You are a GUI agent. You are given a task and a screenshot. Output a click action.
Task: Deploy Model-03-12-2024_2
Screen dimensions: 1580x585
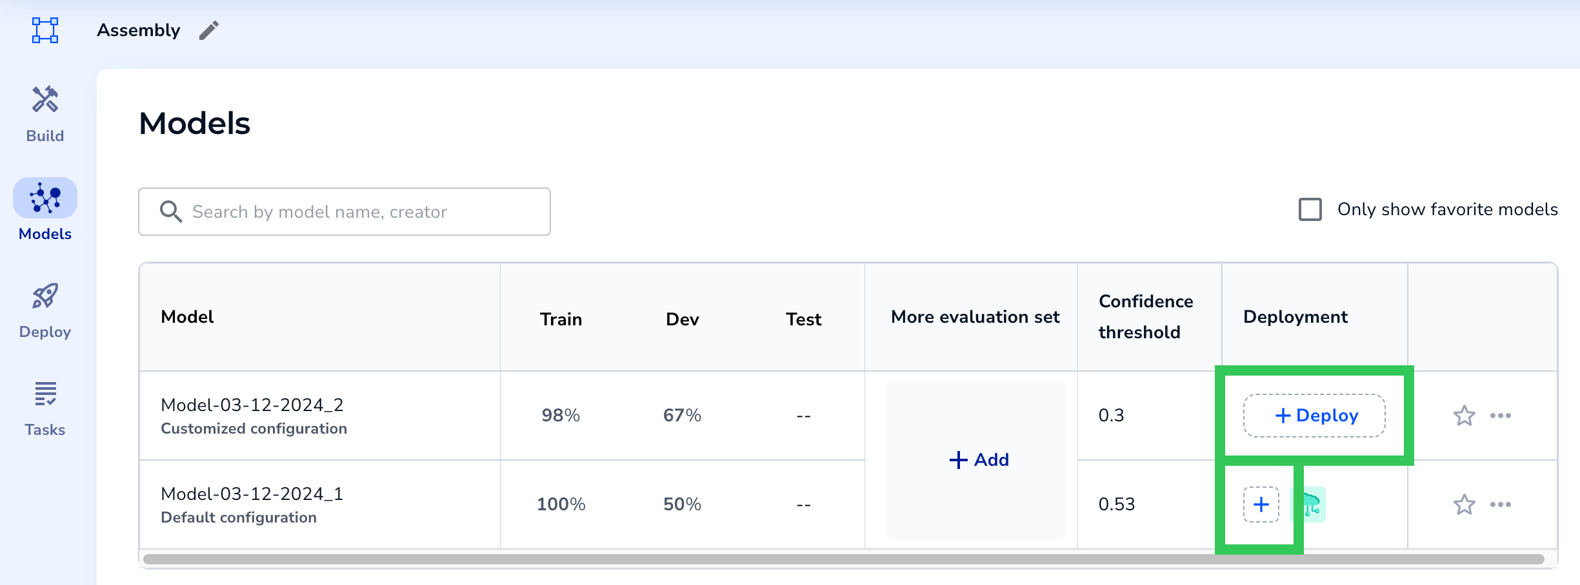tap(1314, 416)
